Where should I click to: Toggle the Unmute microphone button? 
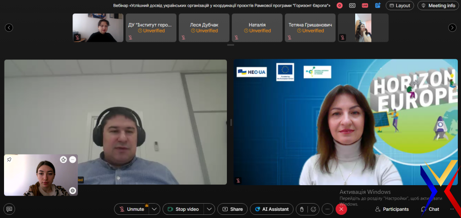131,209
